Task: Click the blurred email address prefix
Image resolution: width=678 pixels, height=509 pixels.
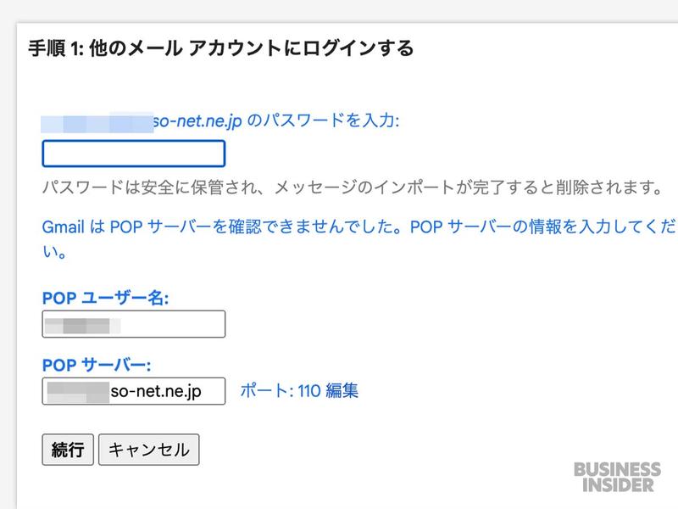Action: [97, 122]
